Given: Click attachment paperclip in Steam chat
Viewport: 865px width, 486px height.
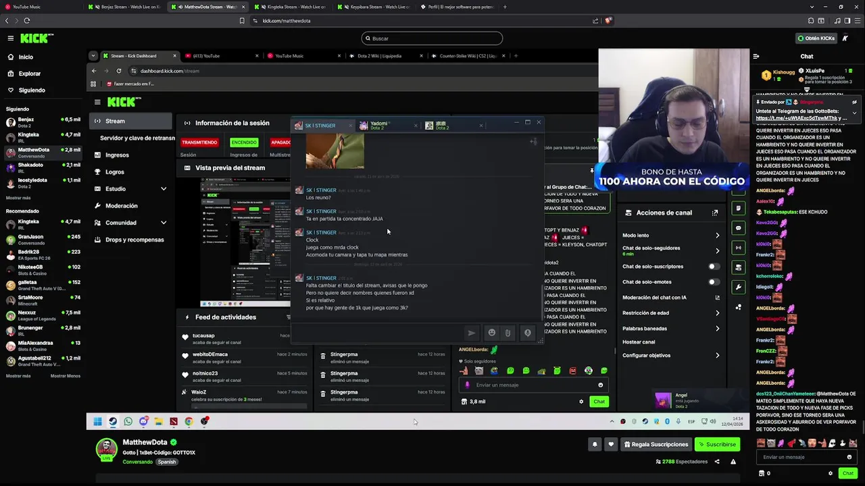Looking at the screenshot, I should pyautogui.click(x=508, y=333).
